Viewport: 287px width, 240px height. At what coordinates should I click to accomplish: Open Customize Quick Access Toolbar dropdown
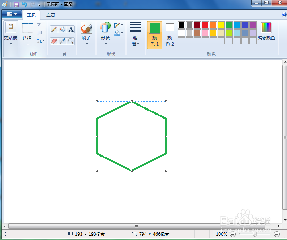coord(39,5)
